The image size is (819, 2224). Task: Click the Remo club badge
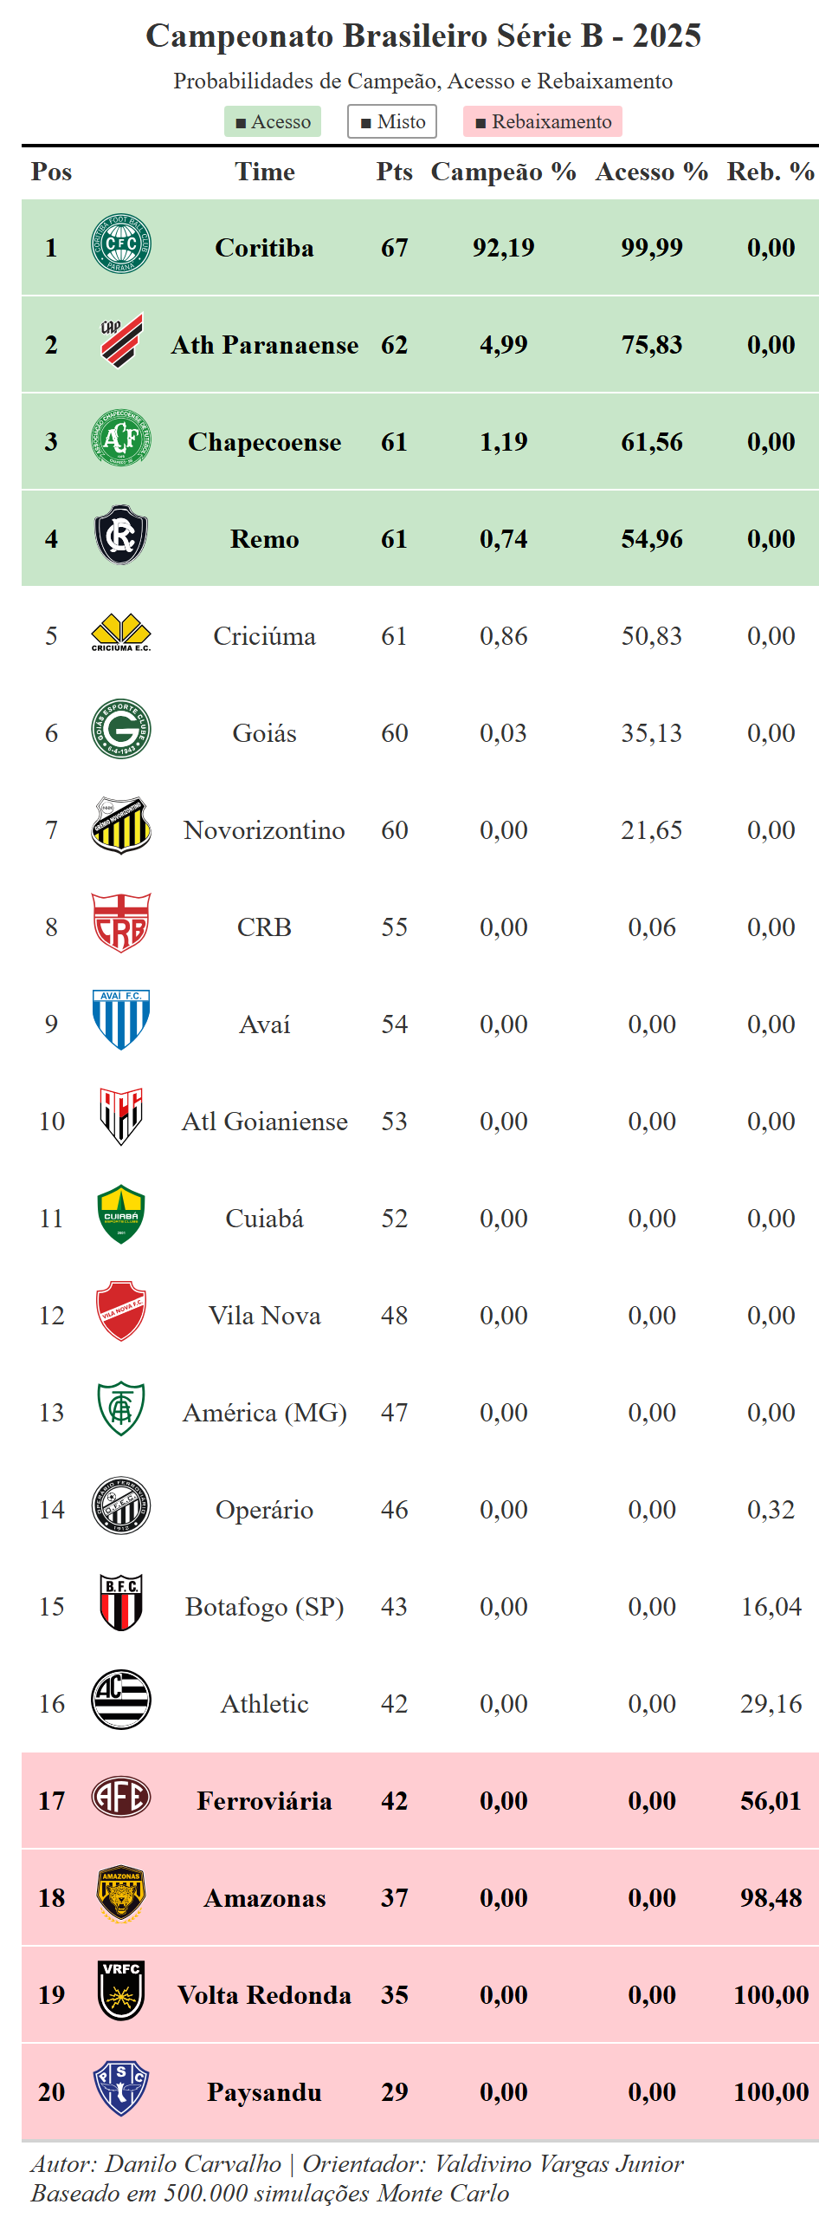click(121, 538)
